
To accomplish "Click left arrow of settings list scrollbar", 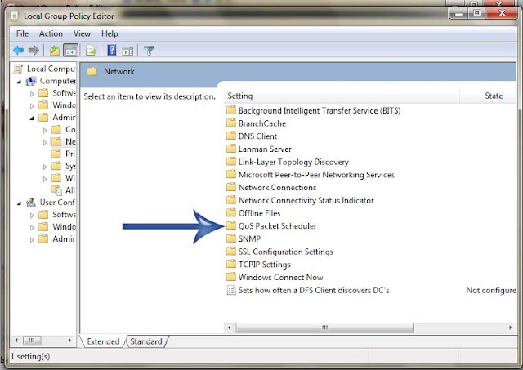I will [229, 328].
